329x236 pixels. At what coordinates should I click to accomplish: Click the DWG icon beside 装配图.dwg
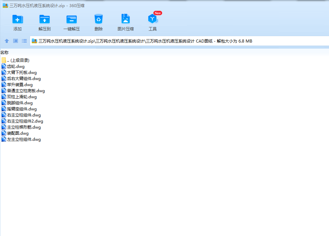(4, 133)
